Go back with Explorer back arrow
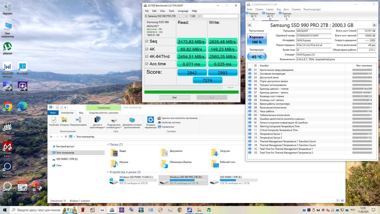 [x=51, y=137]
